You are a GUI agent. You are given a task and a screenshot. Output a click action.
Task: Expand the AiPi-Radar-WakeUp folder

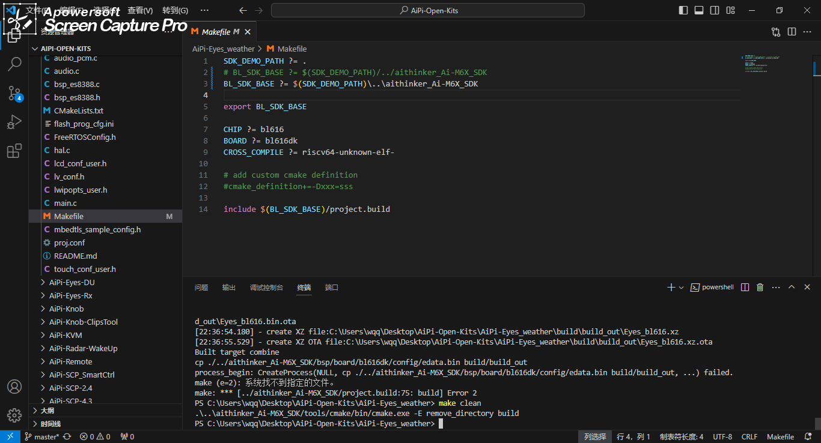[105, 348]
